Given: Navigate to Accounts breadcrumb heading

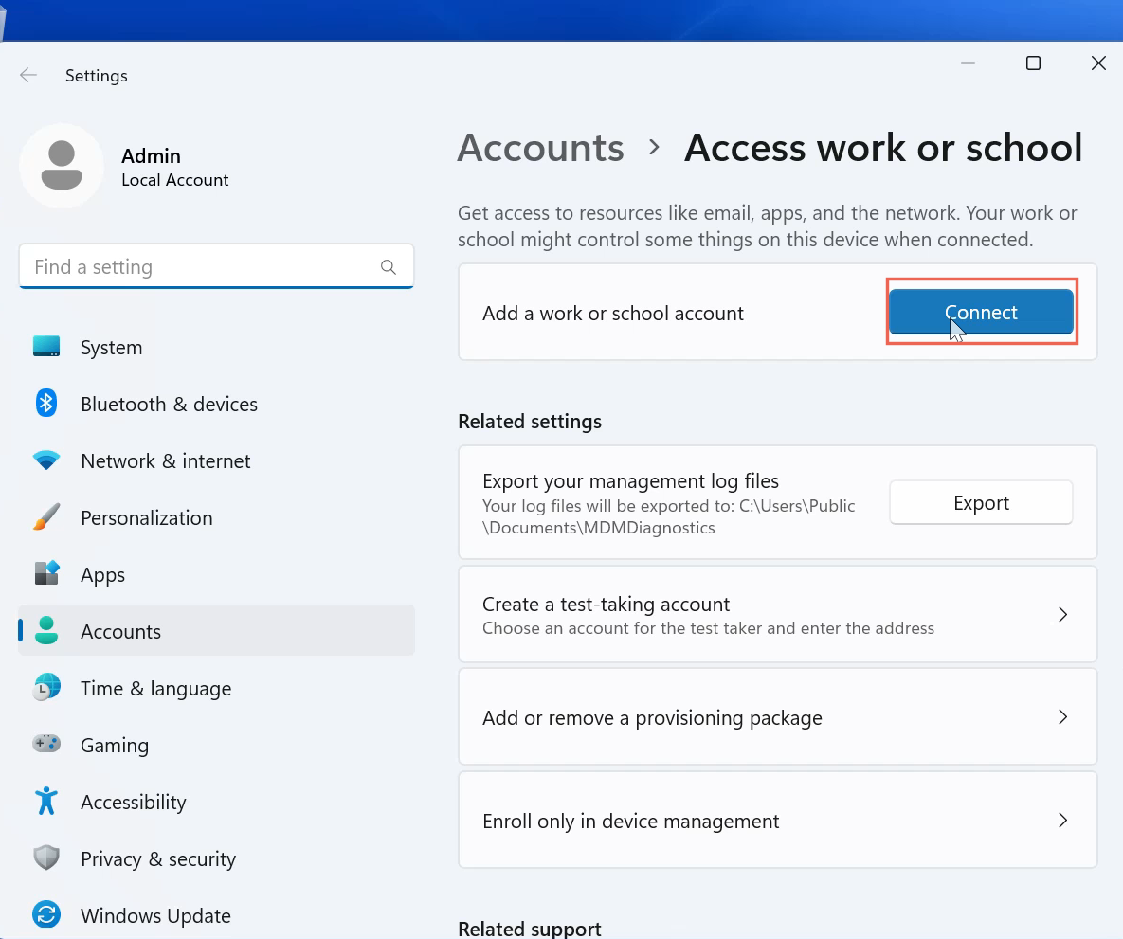Looking at the screenshot, I should (540, 148).
